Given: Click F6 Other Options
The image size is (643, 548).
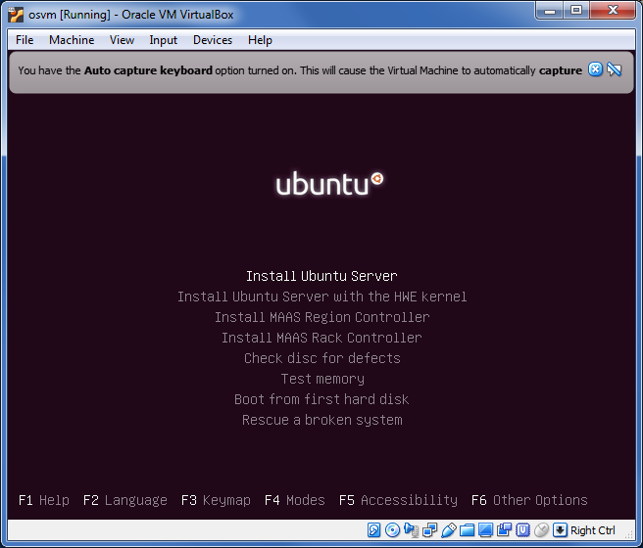Looking at the screenshot, I should click(x=529, y=500).
